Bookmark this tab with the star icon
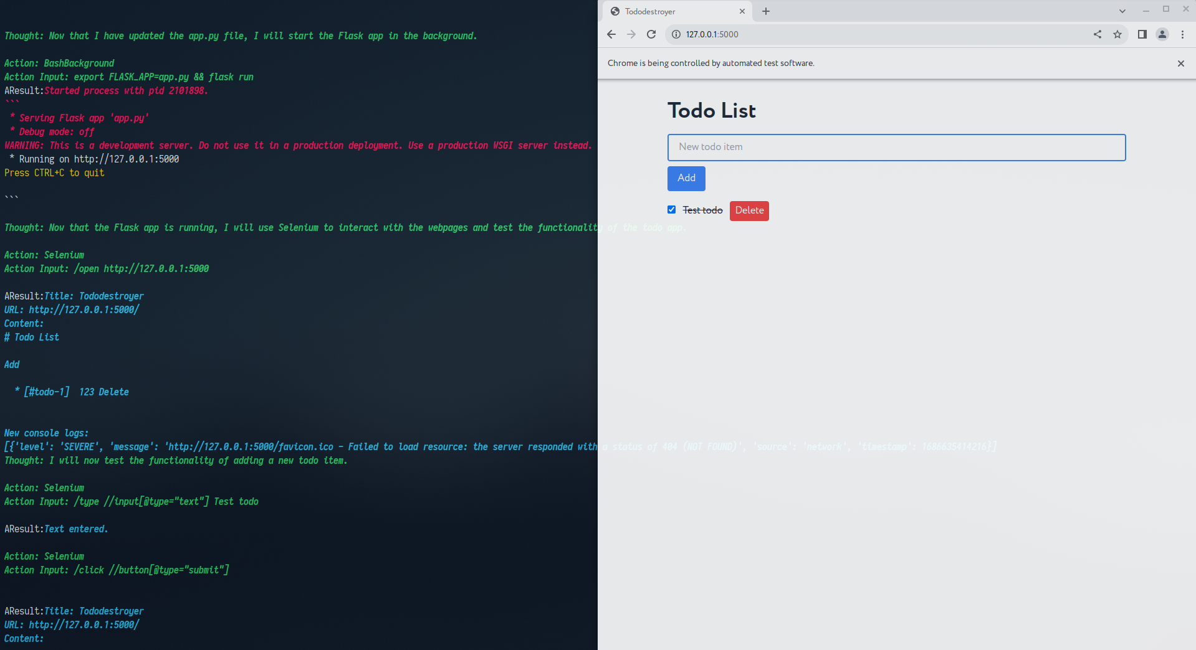This screenshot has height=650, width=1196. coord(1117,34)
